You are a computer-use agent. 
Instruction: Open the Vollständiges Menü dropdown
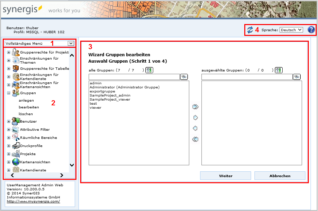click(70, 43)
